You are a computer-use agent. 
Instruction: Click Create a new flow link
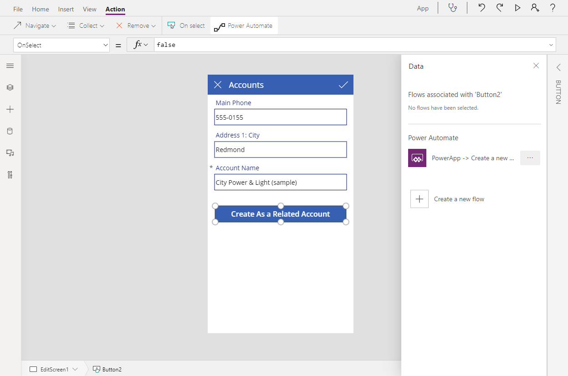point(459,199)
